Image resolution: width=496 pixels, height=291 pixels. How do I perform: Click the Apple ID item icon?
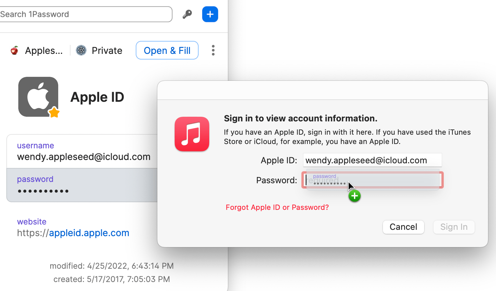coord(38,97)
